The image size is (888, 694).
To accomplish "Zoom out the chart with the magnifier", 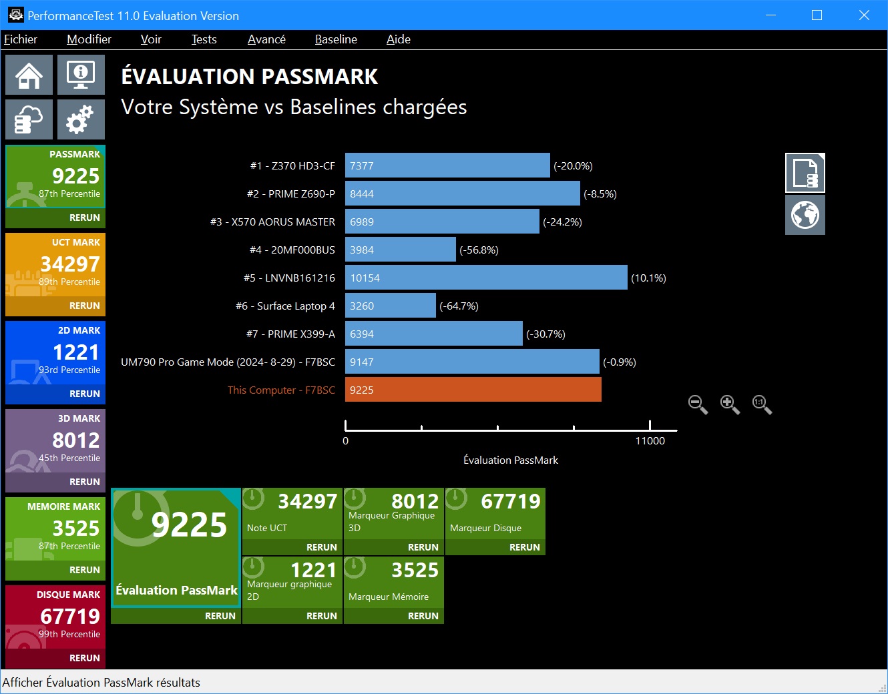I will click(697, 404).
